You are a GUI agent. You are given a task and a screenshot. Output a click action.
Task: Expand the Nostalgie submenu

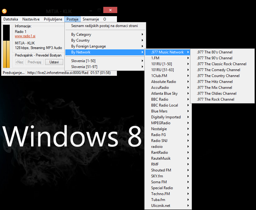(x=168, y=129)
